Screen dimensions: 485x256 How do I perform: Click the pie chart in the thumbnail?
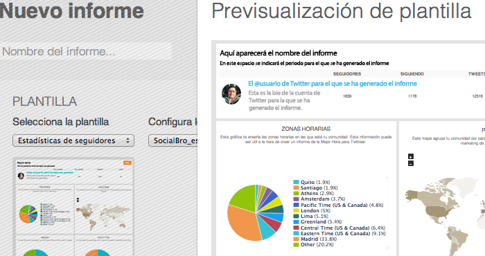pos(28,214)
